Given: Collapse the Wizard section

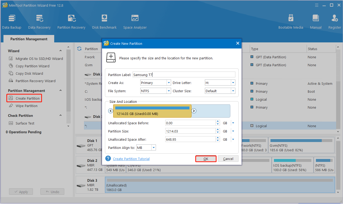Looking at the screenshot, I should point(61,51).
